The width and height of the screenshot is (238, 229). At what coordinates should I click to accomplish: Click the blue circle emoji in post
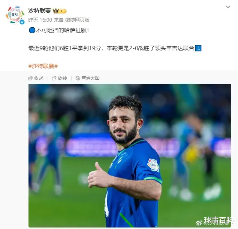[32, 30]
